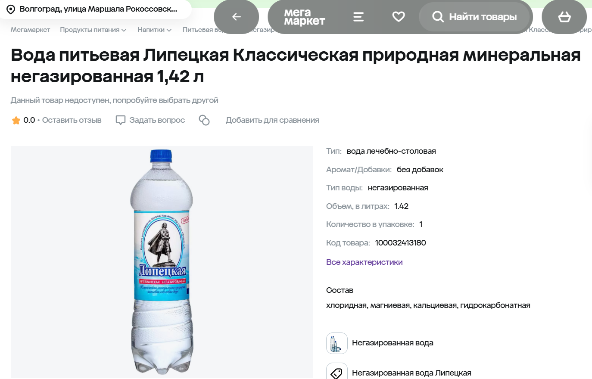The width and height of the screenshot is (592, 379).
Task: Click the speech bubble question icon
Action: point(121,120)
